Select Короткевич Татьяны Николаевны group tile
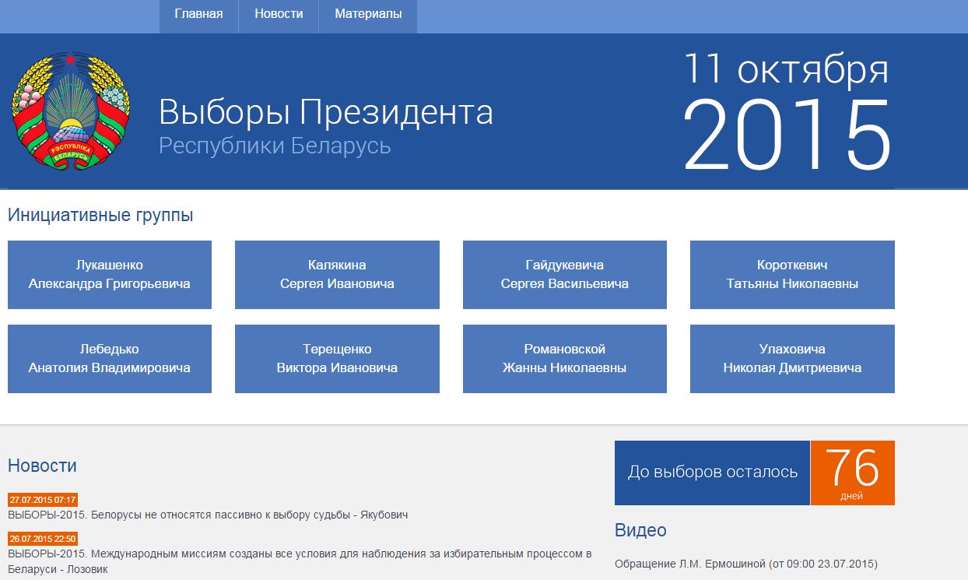The image size is (968, 580). (792, 275)
